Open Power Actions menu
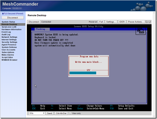This screenshot has height=119, width=157. tap(136, 22)
